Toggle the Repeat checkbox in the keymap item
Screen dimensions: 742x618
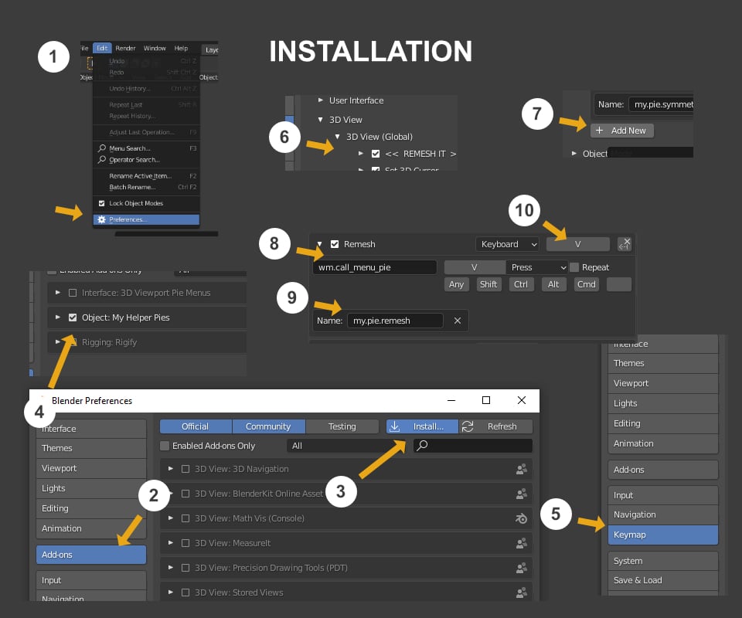click(x=574, y=267)
